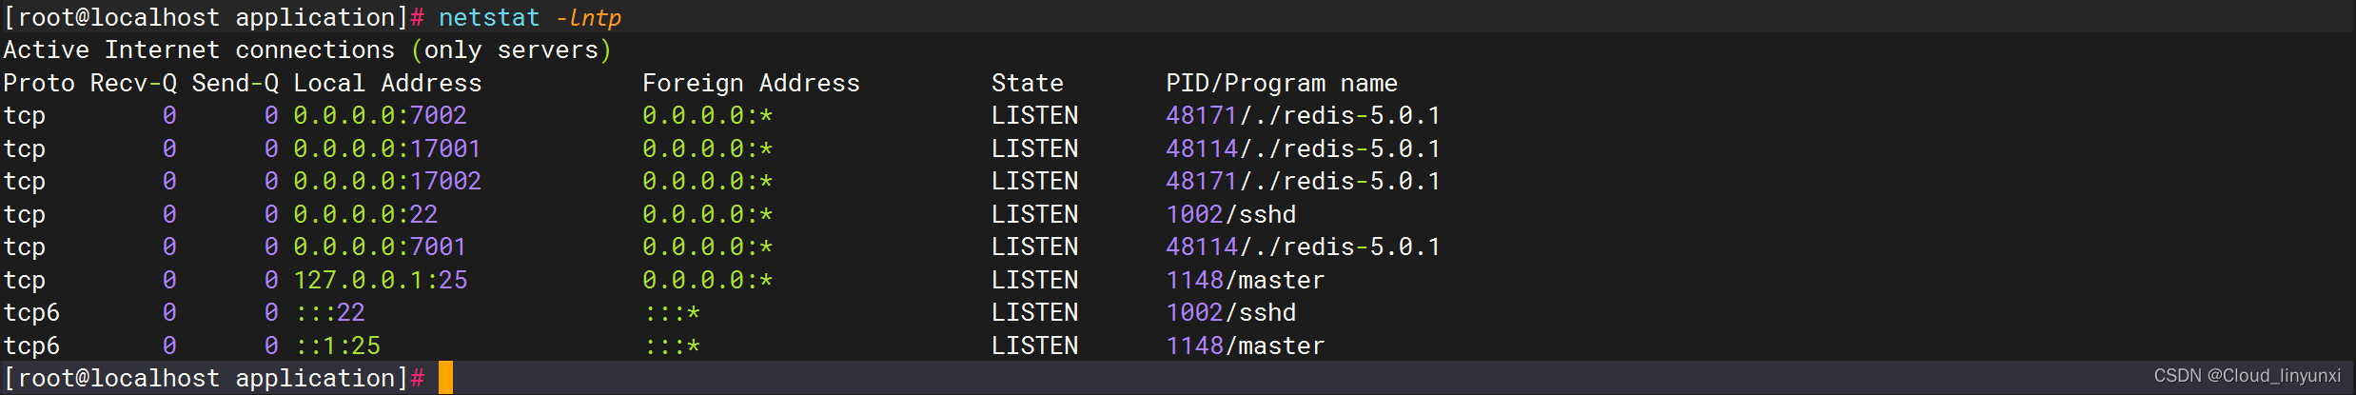Screen dimensions: 2356x395
Task: Click local address :::22
Action: tap(329, 312)
